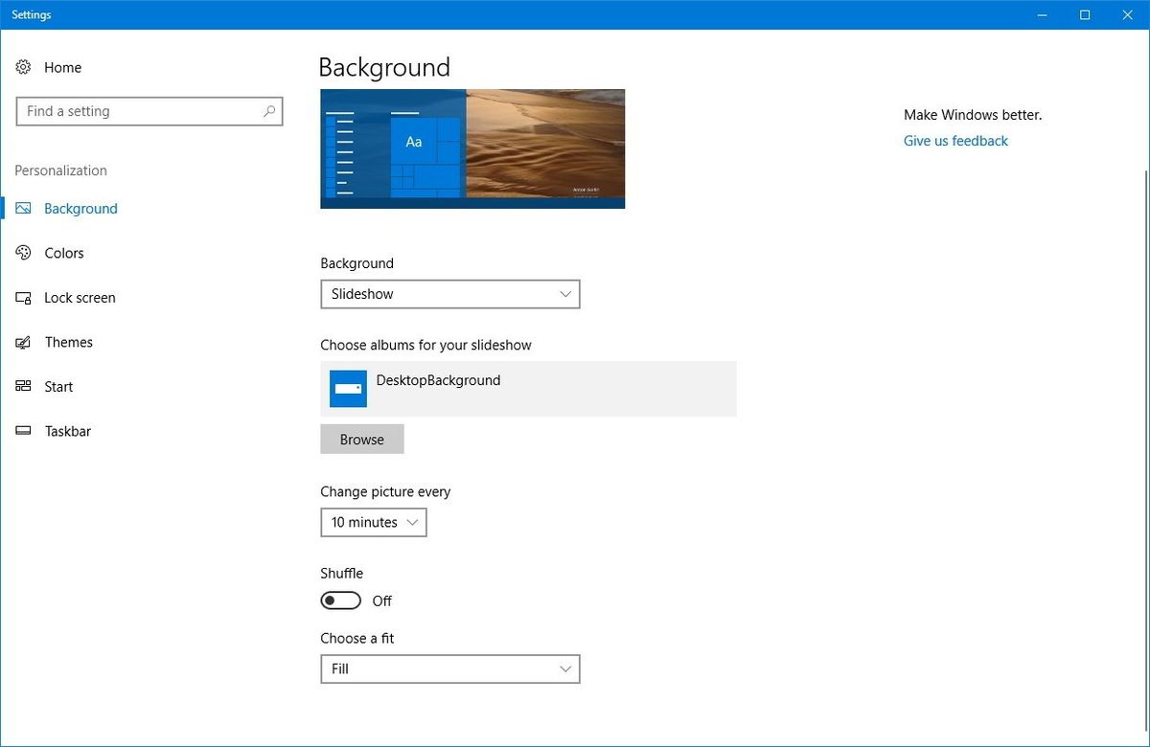Open the Give us feedback link
Image resolution: width=1150 pixels, height=747 pixels.
coord(954,140)
